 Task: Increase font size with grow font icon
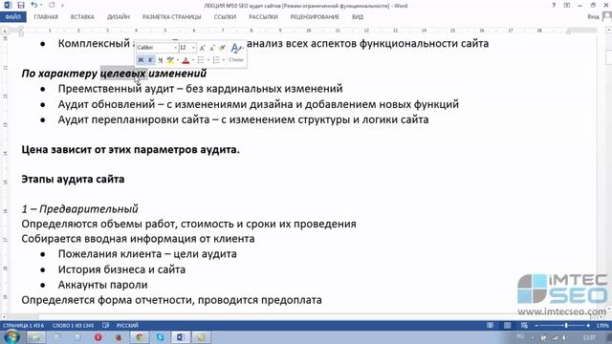pos(202,48)
